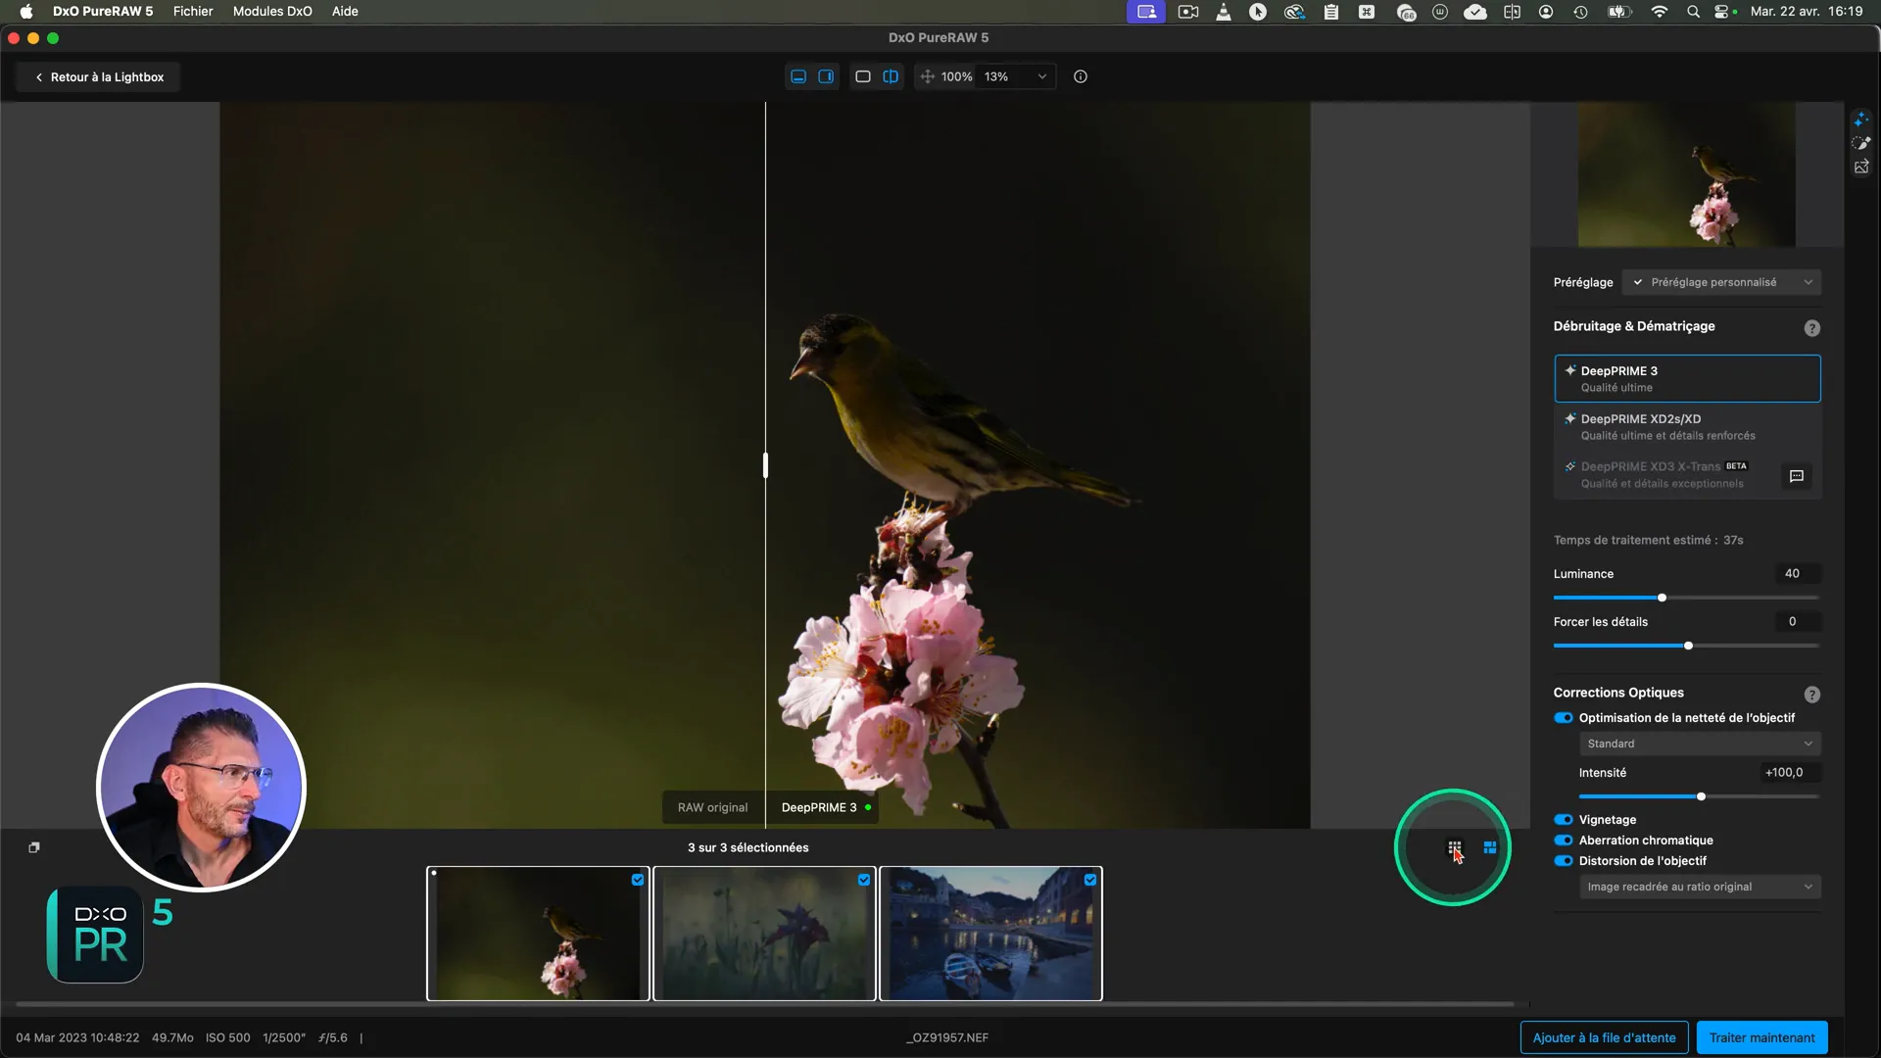
Task: Click Ajouter à la file d'attente
Action: tap(1604, 1037)
